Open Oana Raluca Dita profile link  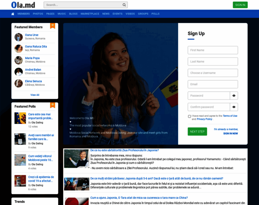tap(36, 46)
